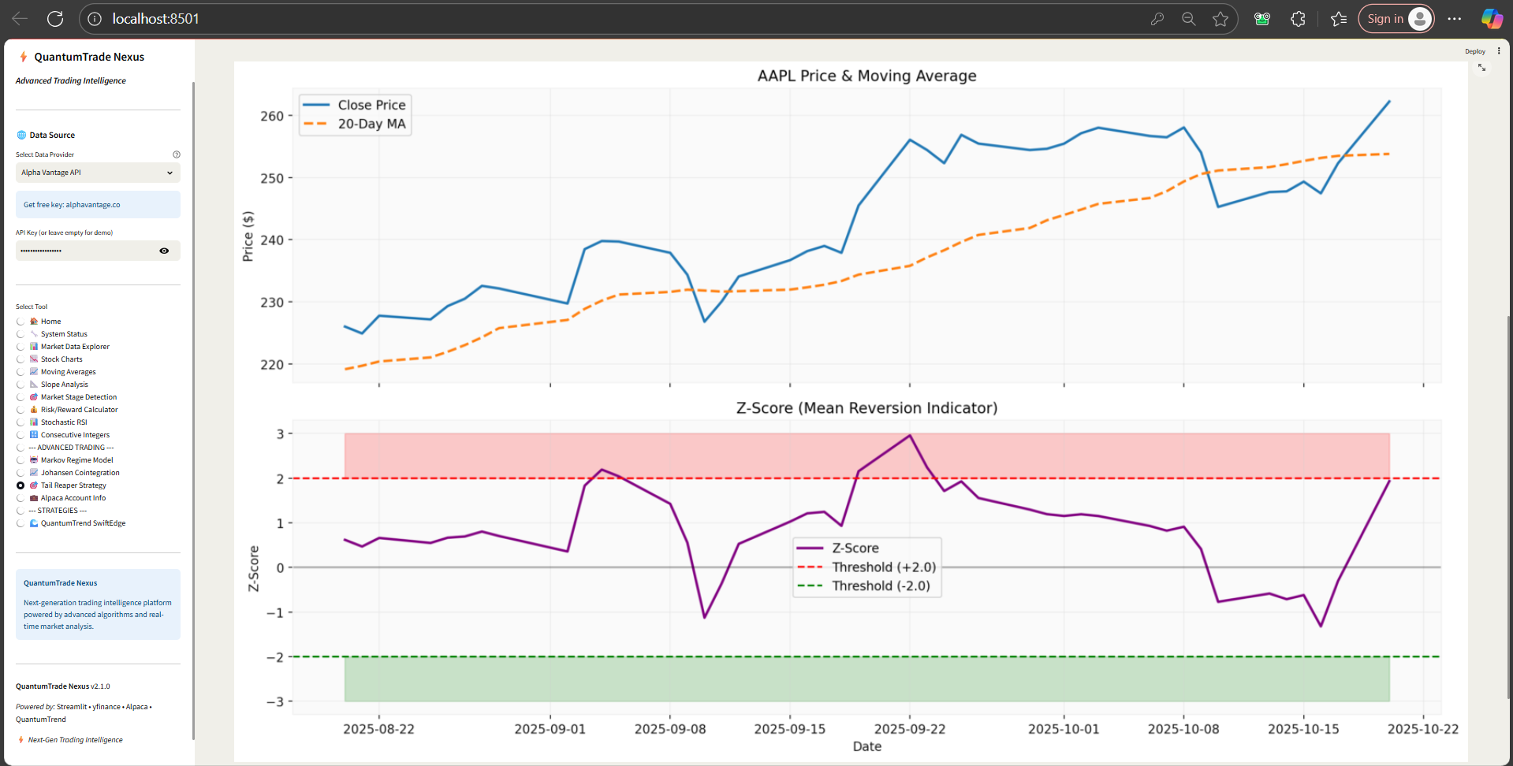Click the Next-Gen Trading Intelligence footer text
Viewport: 1513px width, 766px height.
75,740
